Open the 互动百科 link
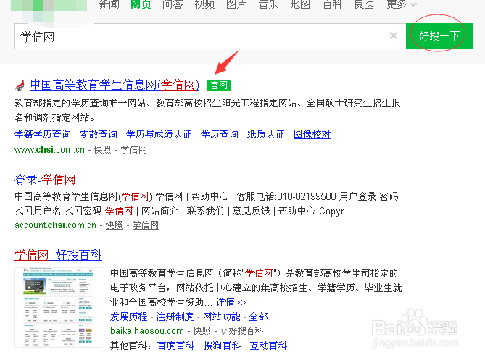 [x=268, y=346]
